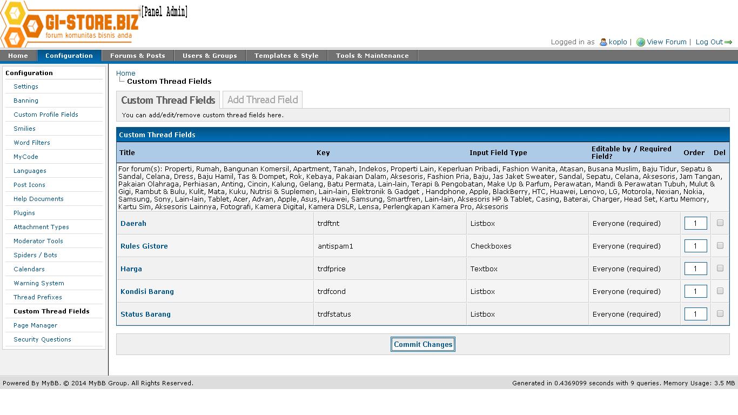738x415 pixels.
Task: Switch to the Add Thread Field tab
Action: [x=263, y=100]
